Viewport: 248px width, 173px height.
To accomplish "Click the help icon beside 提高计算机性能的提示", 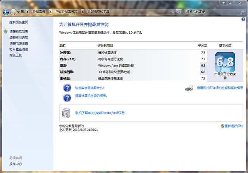I will 67,98.
